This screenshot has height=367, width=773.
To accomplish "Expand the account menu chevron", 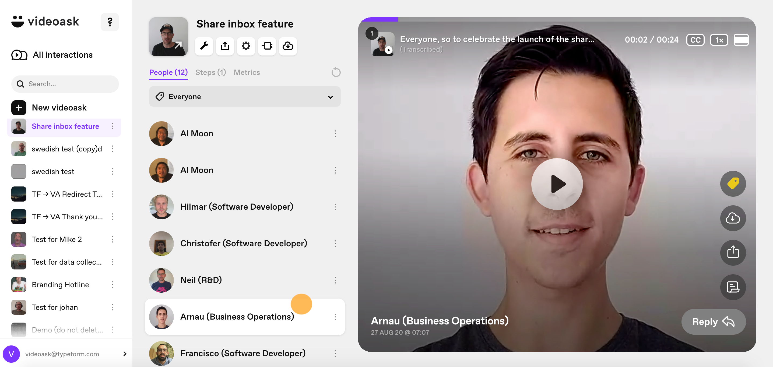I will click(125, 354).
